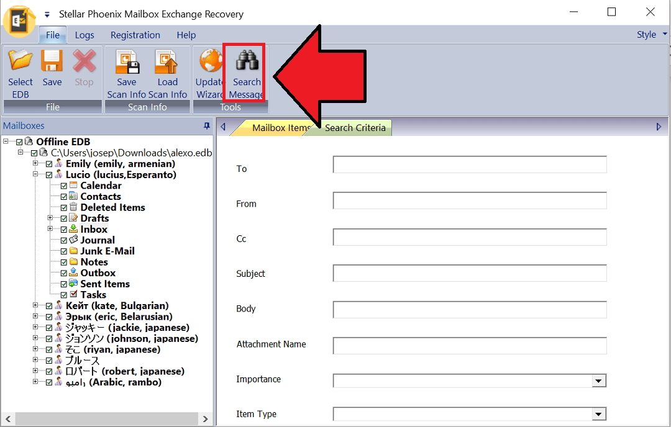
Task: Click the mailbox horizontal scrollbar track
Action: coord(106,418)
